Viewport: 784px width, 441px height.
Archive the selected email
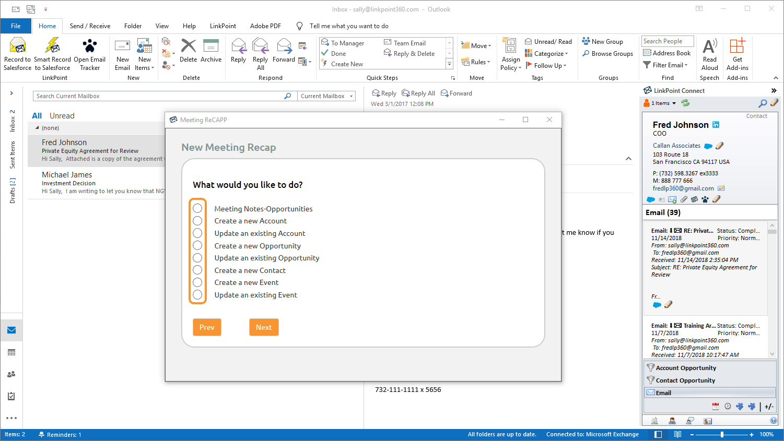[x=211, y=51]
